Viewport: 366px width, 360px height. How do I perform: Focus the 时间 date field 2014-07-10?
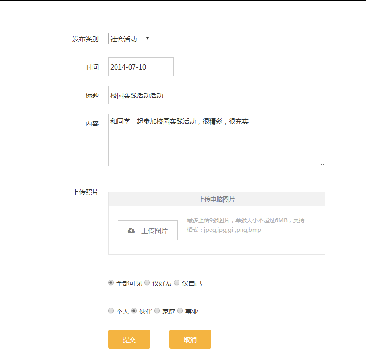point(140,67)
